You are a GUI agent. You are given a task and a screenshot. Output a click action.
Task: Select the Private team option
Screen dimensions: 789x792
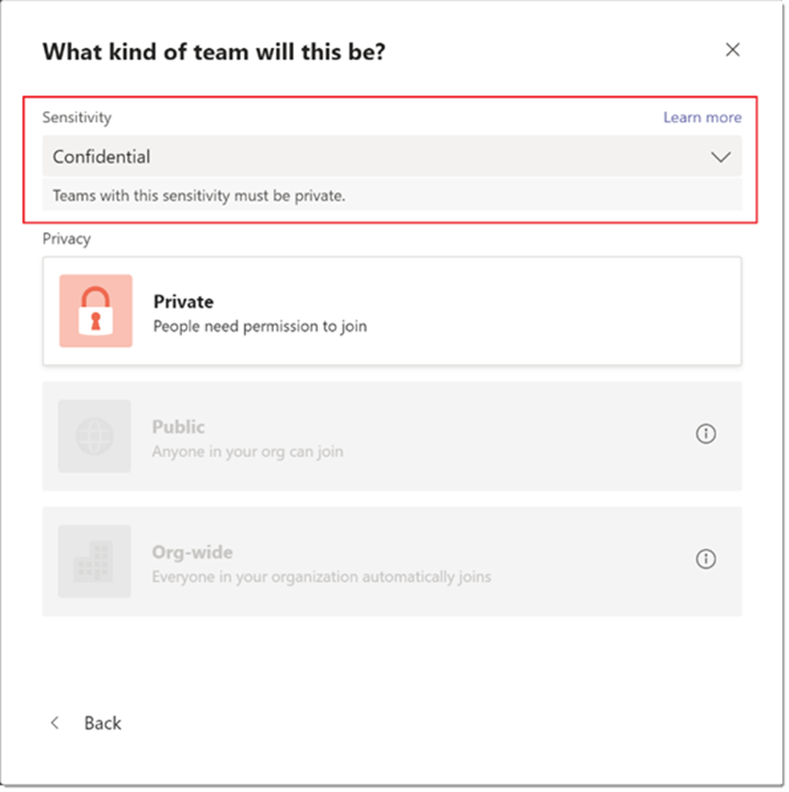tap(393, 312)
